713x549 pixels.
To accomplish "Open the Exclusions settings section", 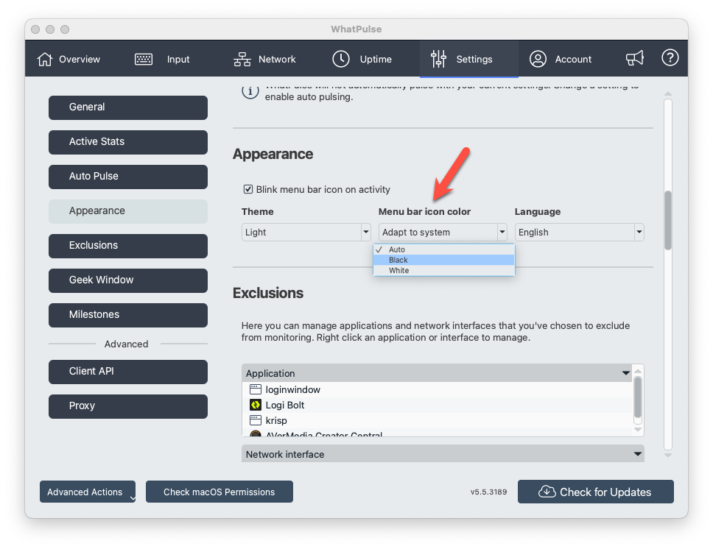I will (128, 245).
